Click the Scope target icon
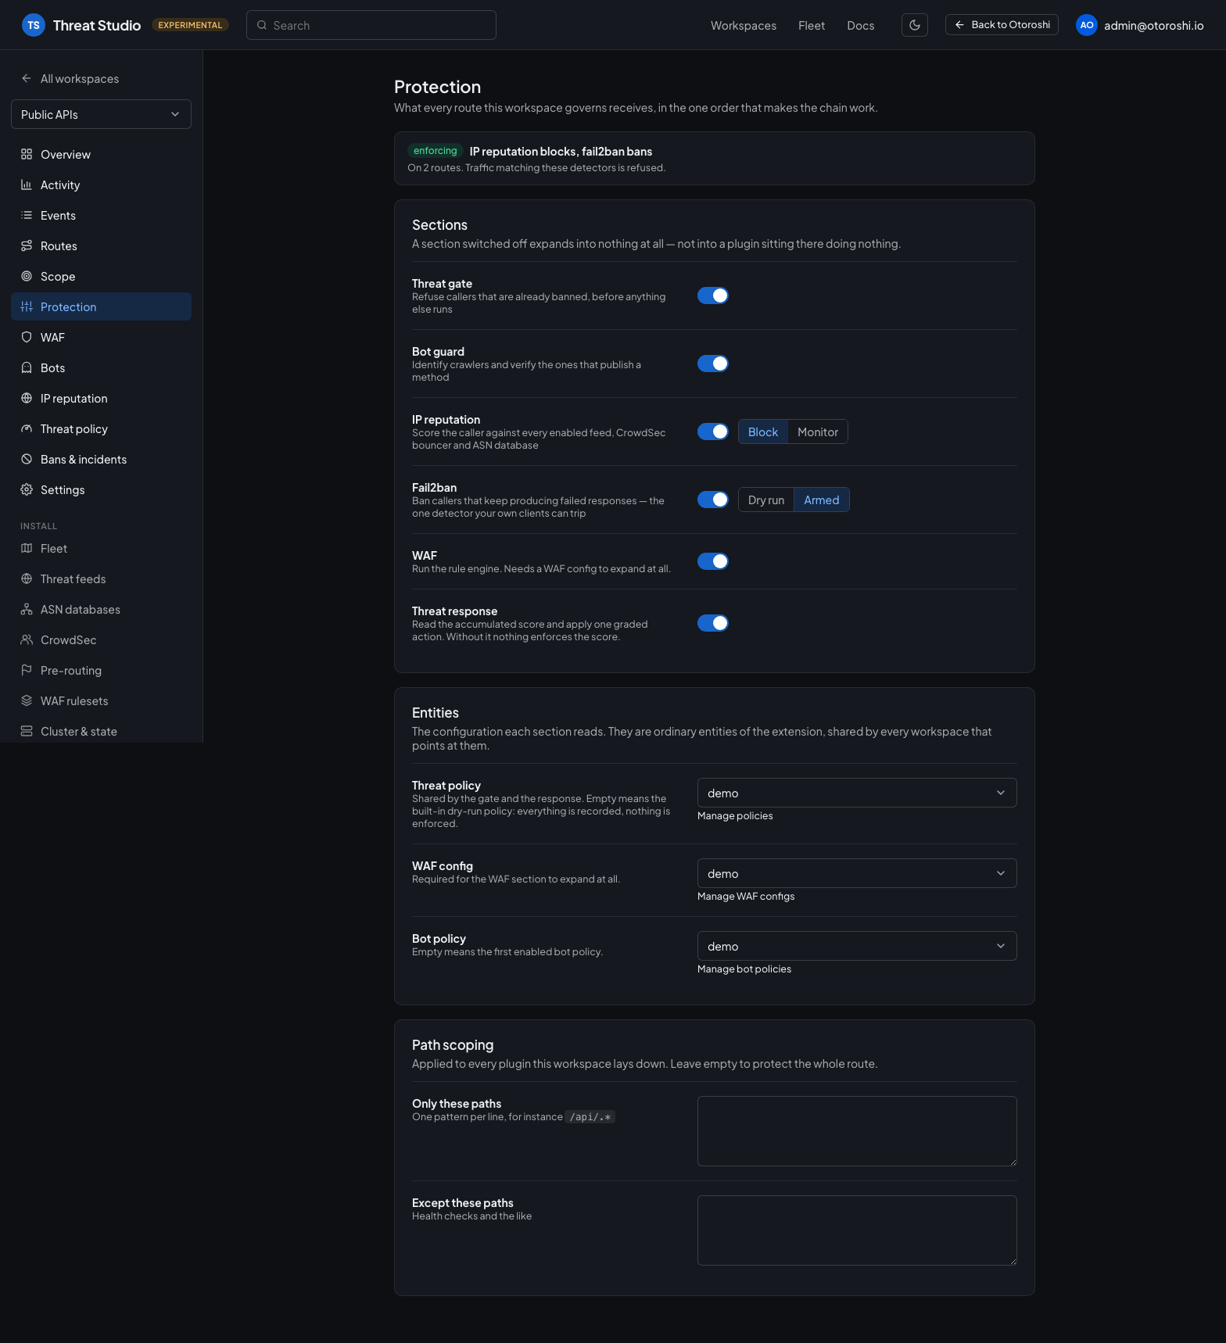Image resolution: width=1226 pixels, height=1343 pixels. (27, 276)
